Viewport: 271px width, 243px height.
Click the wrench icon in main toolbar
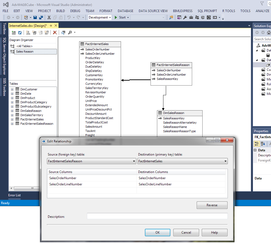pos(185,17)
